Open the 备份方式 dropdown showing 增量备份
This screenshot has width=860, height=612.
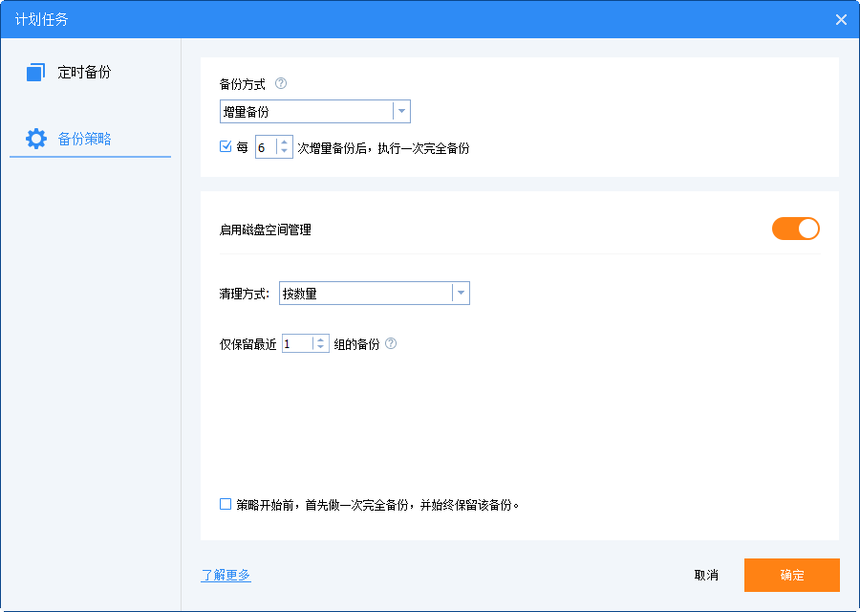coord(306,111)
